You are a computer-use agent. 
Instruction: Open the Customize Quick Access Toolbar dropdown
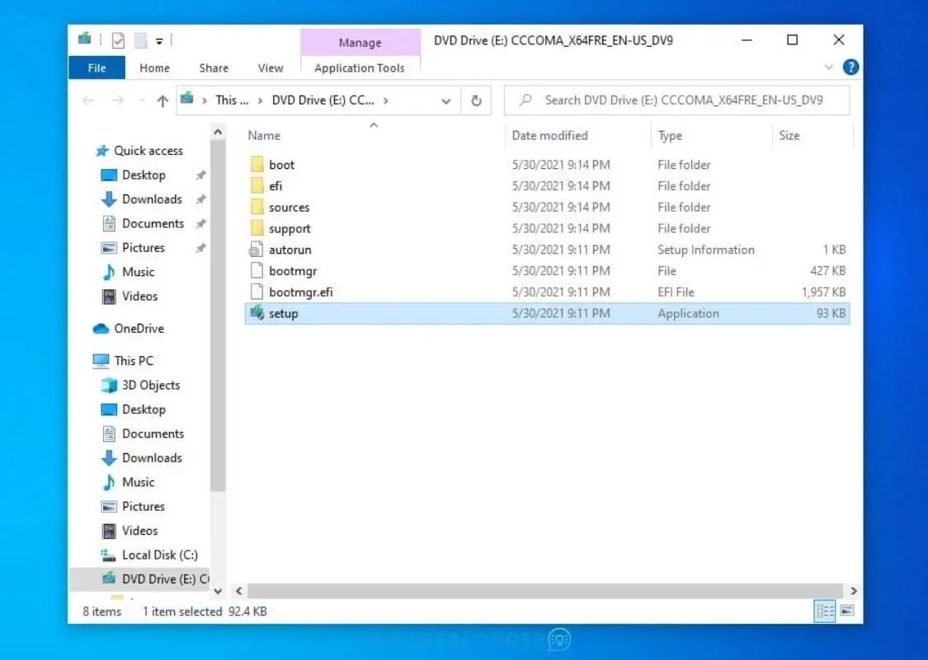point(159,41)
